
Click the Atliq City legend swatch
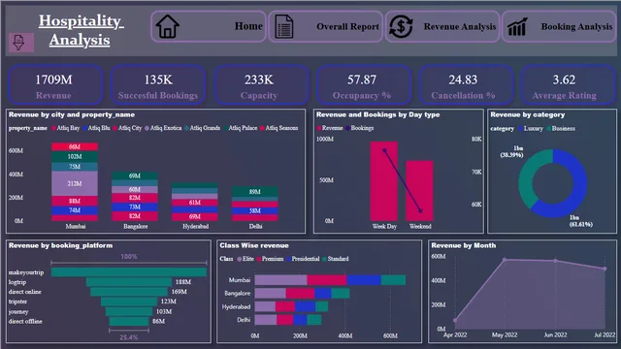[114, 128]
